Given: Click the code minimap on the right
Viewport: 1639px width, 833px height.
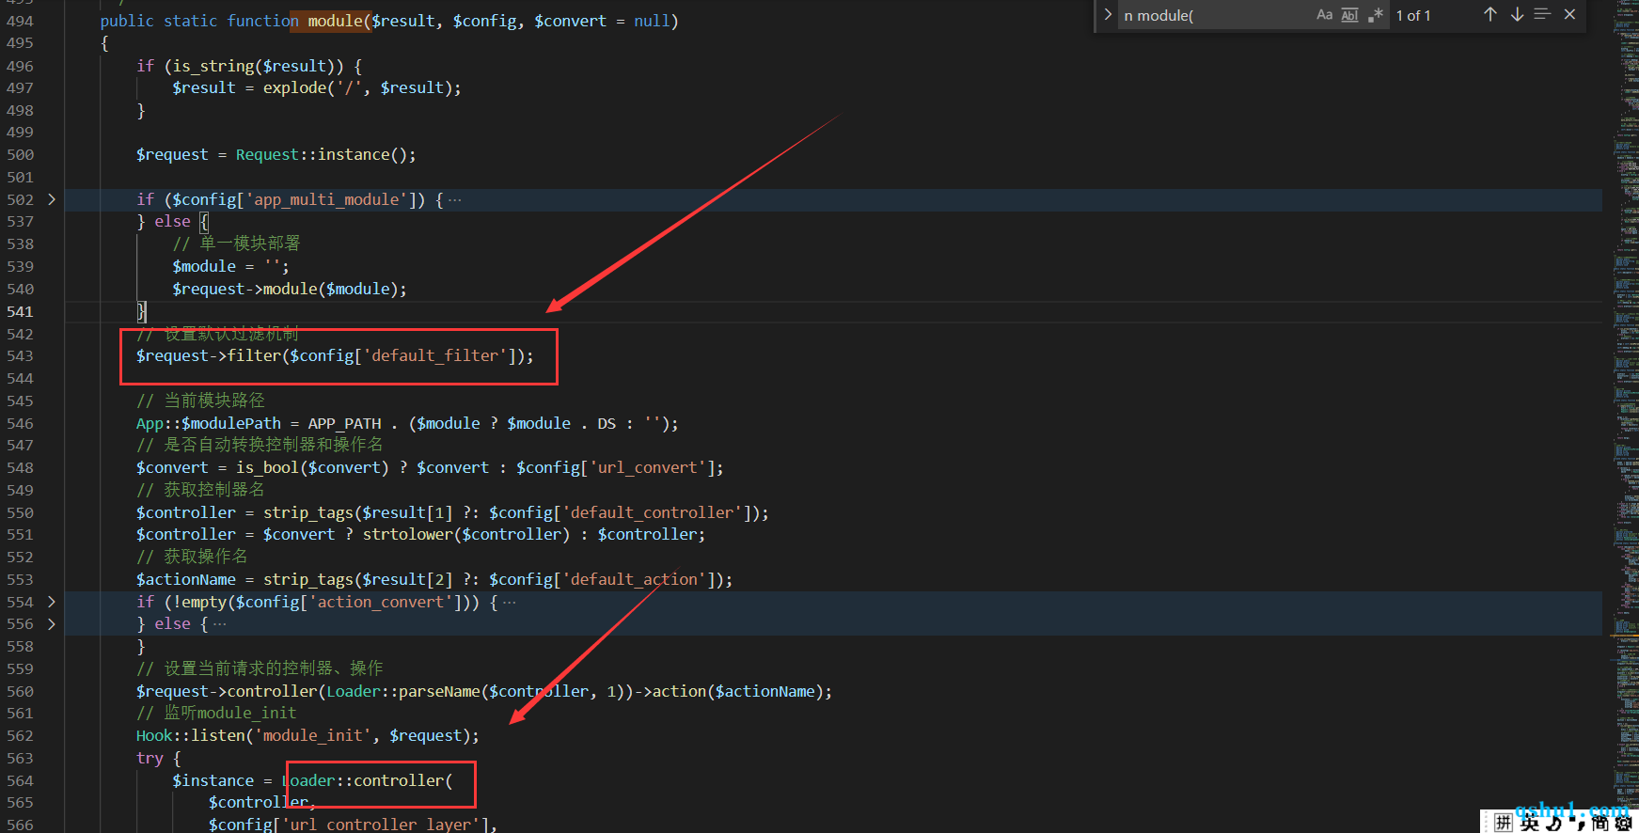Looking at the screenshot, I should point(1626,404).
